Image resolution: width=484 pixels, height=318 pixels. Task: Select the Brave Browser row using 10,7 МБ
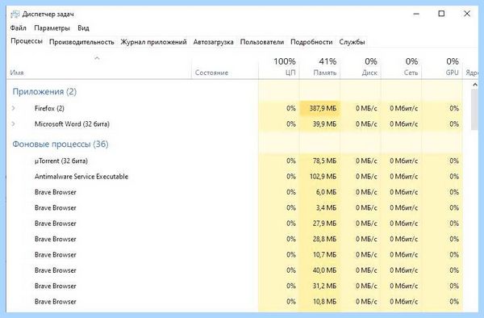pos(235,255)
